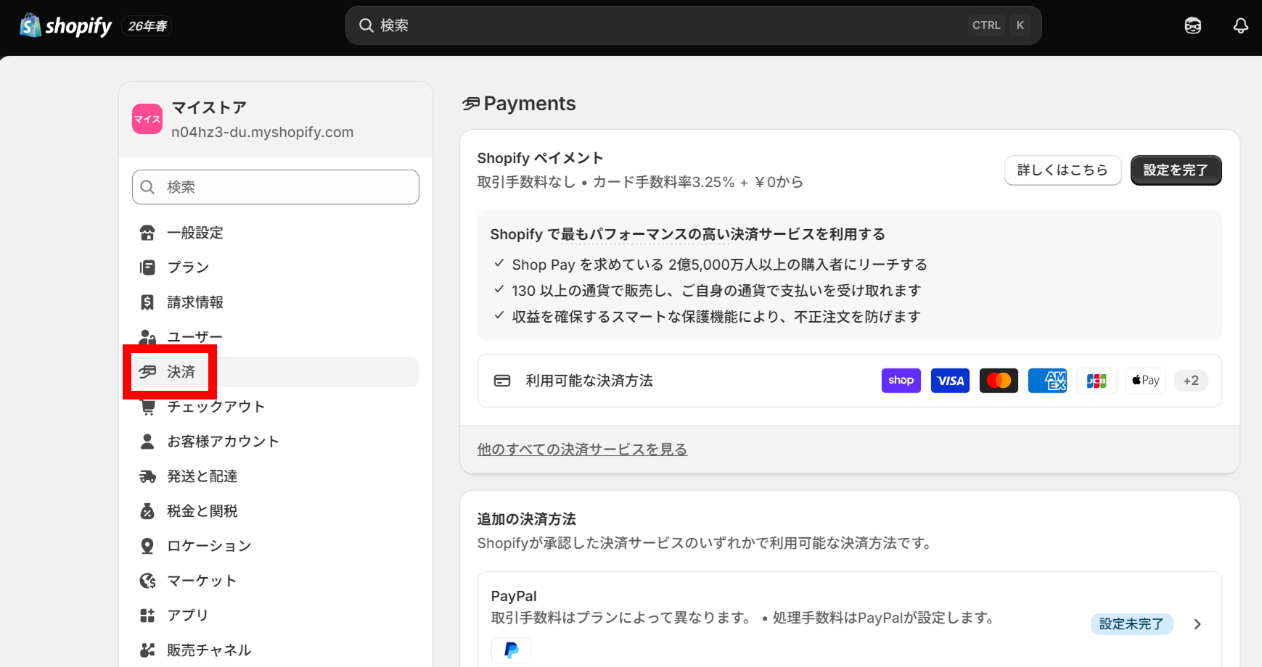Click the PayPal logo icon
Viewport: 1262px width, 667px height.
click(511, 650)
